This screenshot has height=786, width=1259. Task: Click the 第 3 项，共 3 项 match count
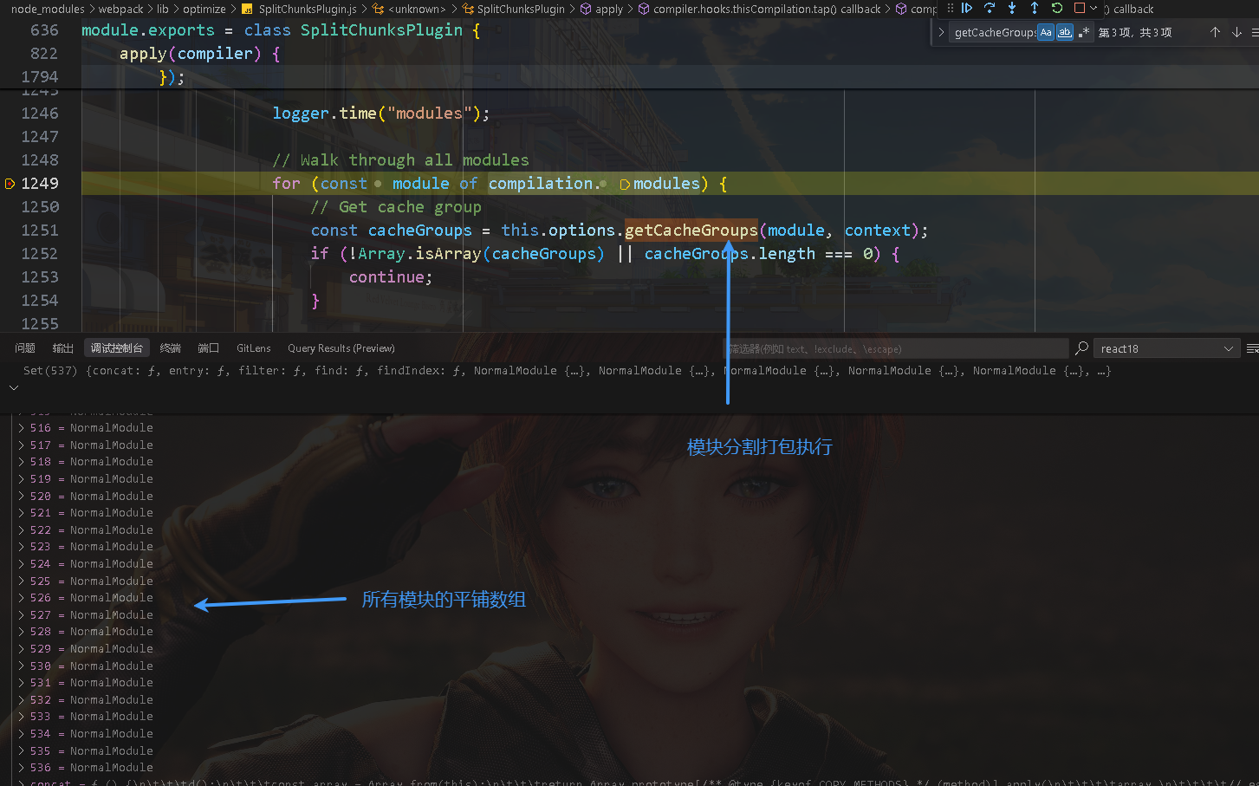pos(1135,32)
